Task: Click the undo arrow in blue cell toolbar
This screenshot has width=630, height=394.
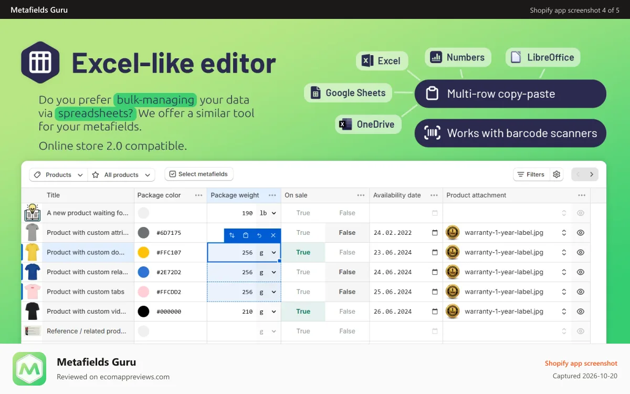Action: click(x=259, y=235)
